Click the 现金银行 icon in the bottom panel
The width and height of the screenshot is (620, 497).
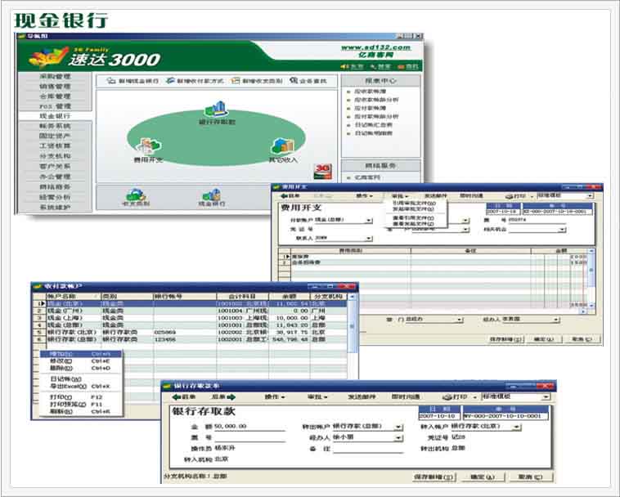(x=211, y=195)
